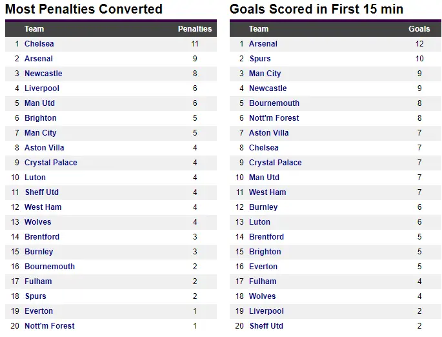Screen dimensions: 442x337
Task: Select Sheff Utd in the penalties table
Action: click(42, 192)
